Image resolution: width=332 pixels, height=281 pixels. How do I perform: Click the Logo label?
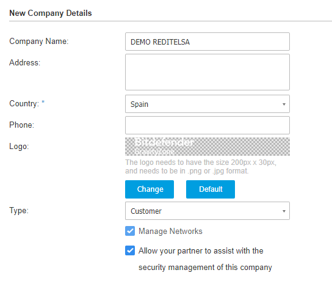19,147
